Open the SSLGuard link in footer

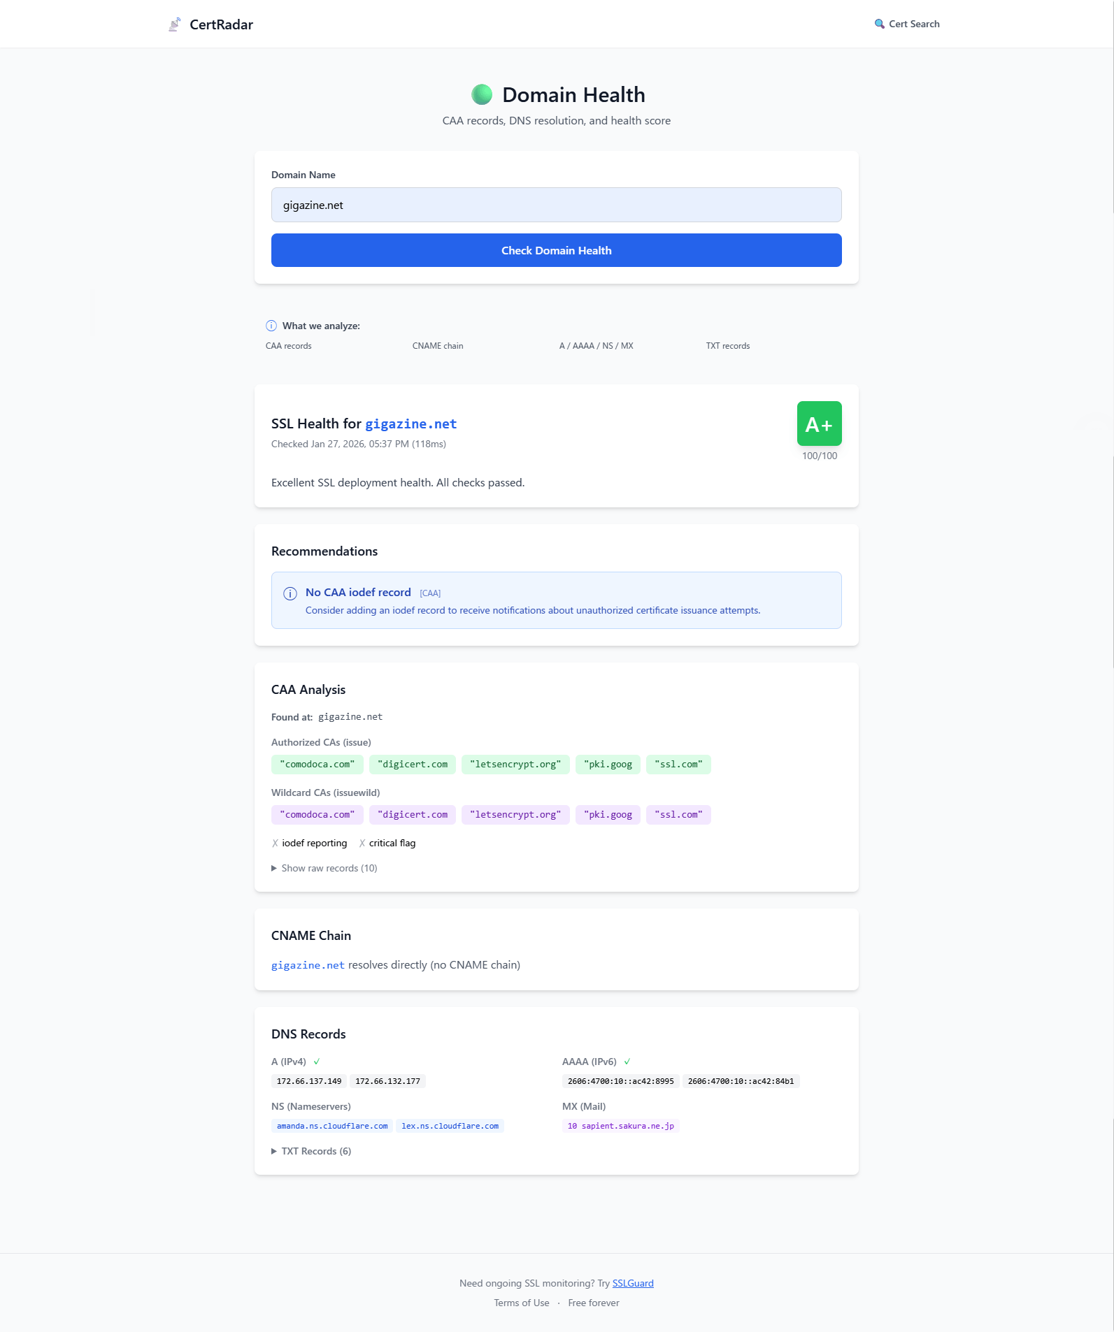(633, 1283)
